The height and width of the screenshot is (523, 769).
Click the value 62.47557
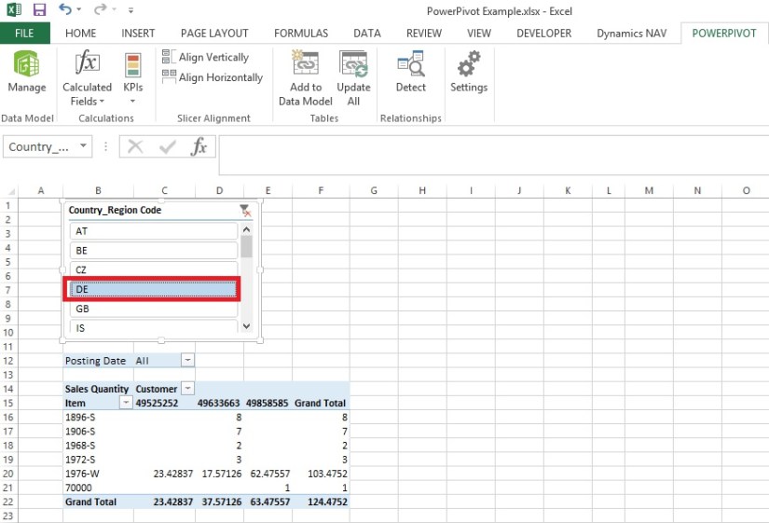tap(269, 474)
